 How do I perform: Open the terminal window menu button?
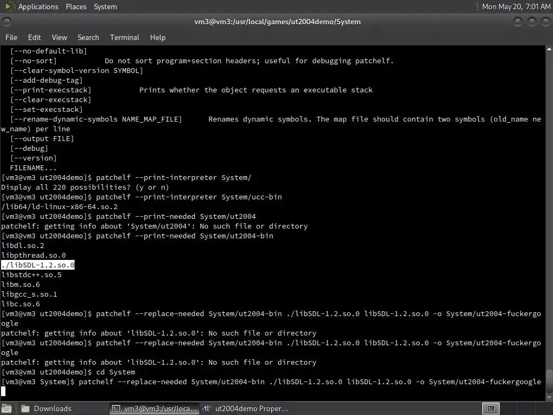click(x=6, y=22)
